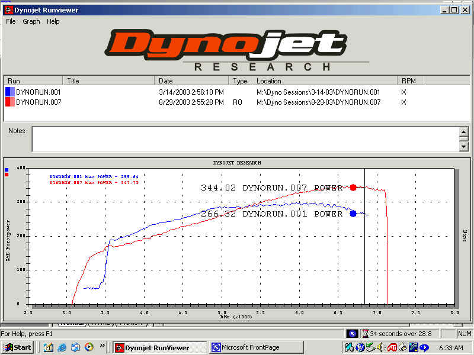
Task: Click the DYNORUN.001 Max POWER = 299.64 label
Action: pyautogui.click(x=94, y=176)
